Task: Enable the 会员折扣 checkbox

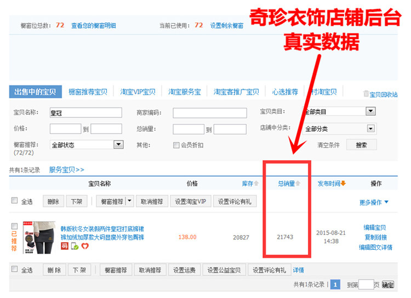Action: pos(176,145)
